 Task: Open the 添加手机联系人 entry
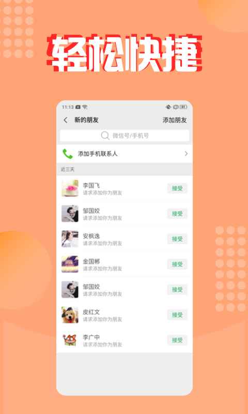click(x=125, y=154)
